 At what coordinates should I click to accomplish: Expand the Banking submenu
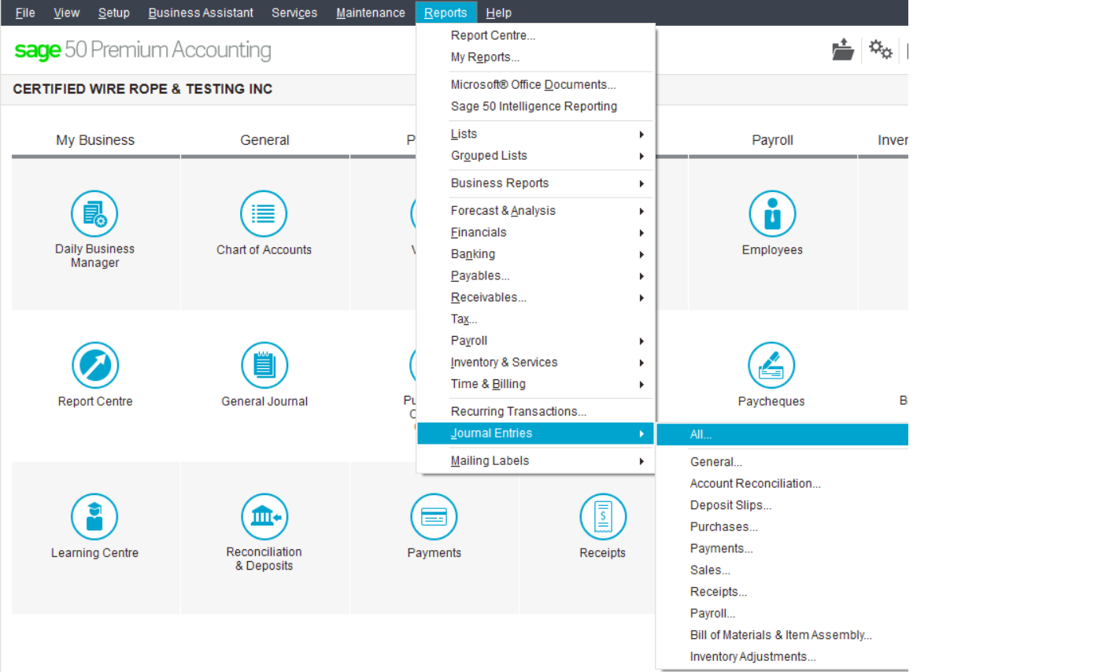point(535,254)
